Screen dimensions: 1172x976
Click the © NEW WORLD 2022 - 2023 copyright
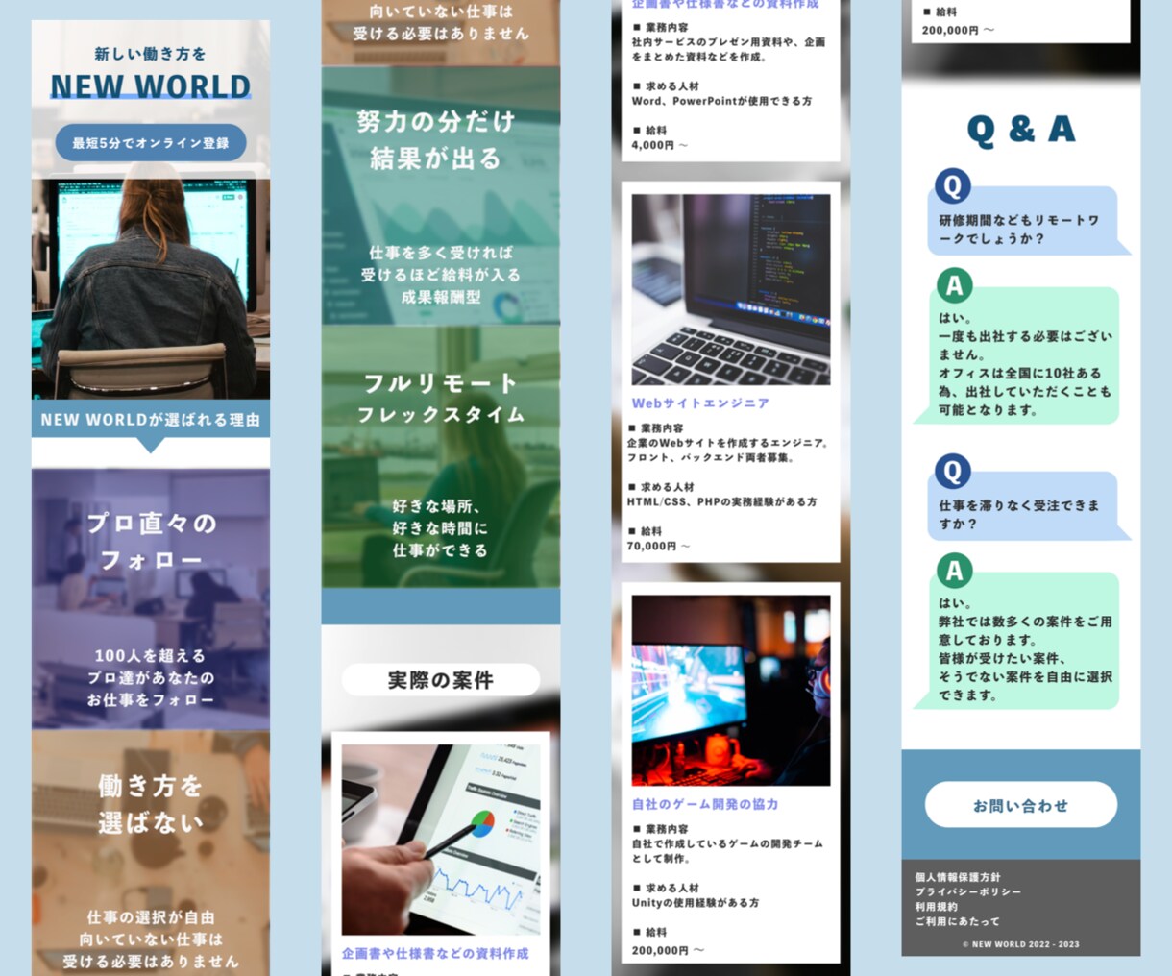(x=1020, y=944)
